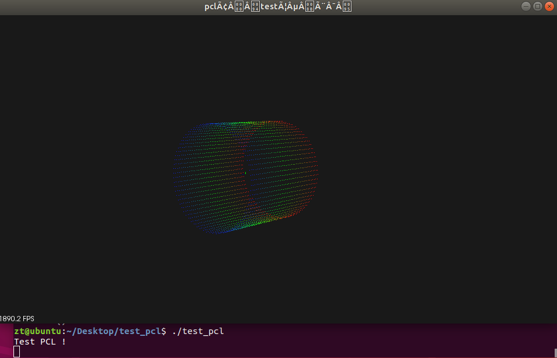Click the 1890.2 FPS readout
The height and width of the screenshot is (358, 557).
[17, 318]
